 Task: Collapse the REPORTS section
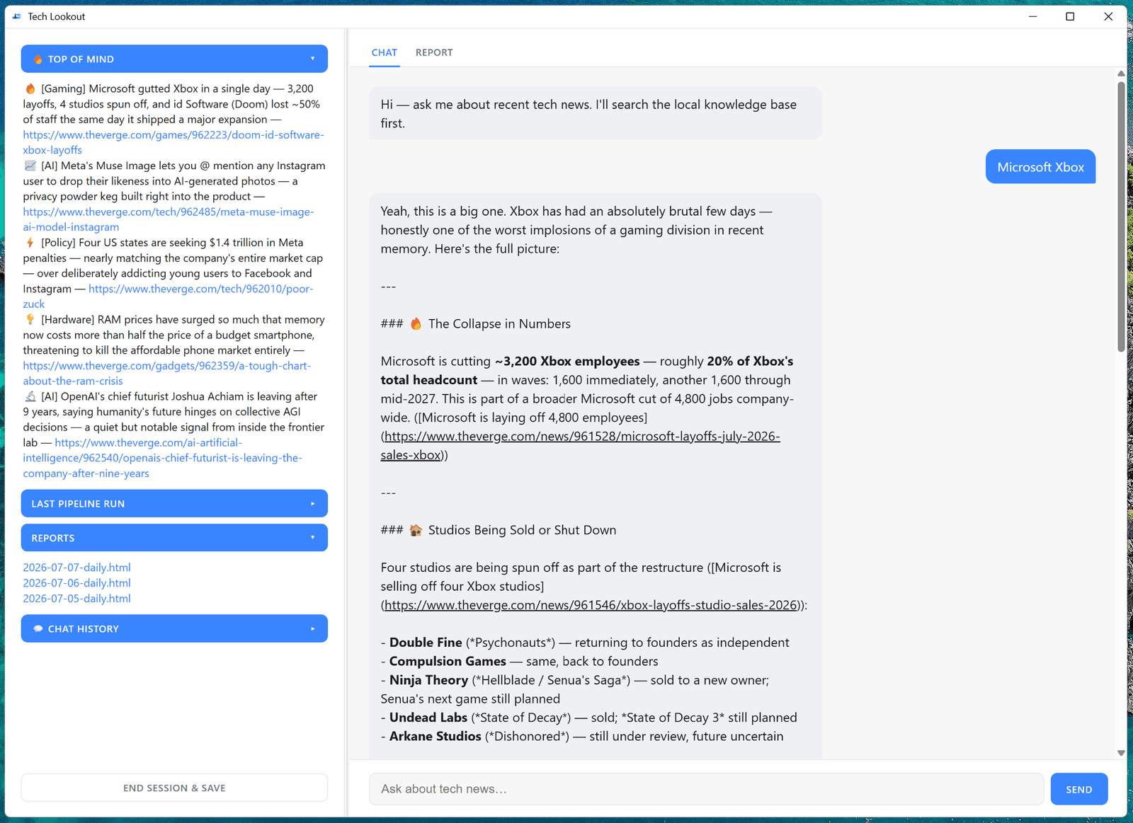[x=174, y=538]
